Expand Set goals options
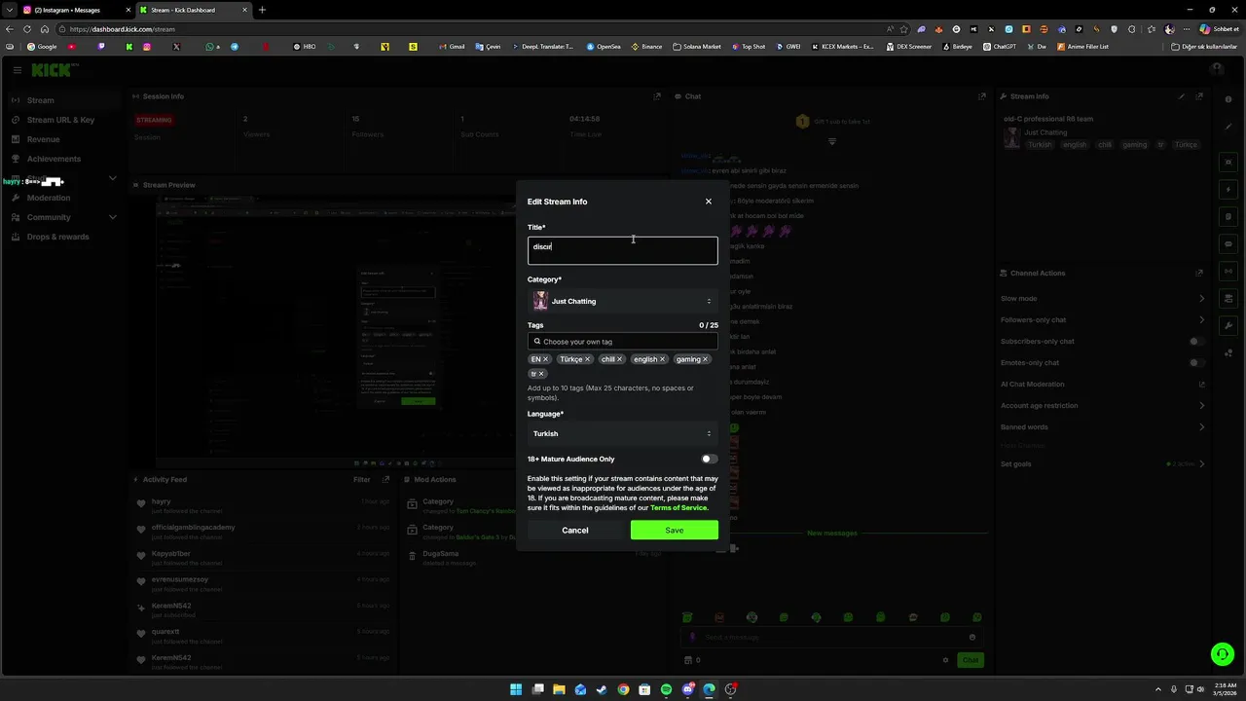The width and height of the screenshot is (1246, 701). click(1103, 464)
